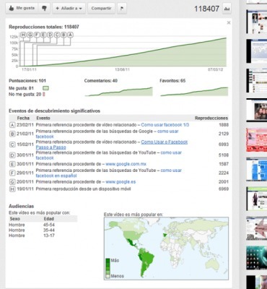Open the www.google.es referral link
The image size is (267, 289).
[x=121, y=182]
